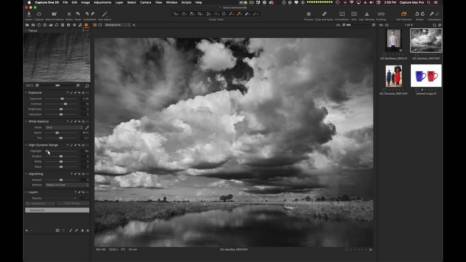Image resolution: width=466 pixels, height=262 pixels.
Task: Add a new layer with plus icon beside Background dropdown
Action: 134,25
